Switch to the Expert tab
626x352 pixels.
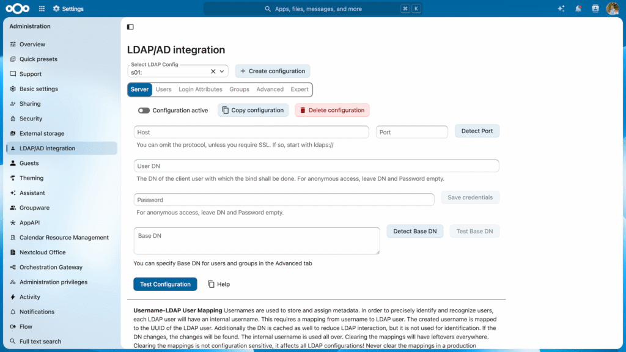pos(300,89)
